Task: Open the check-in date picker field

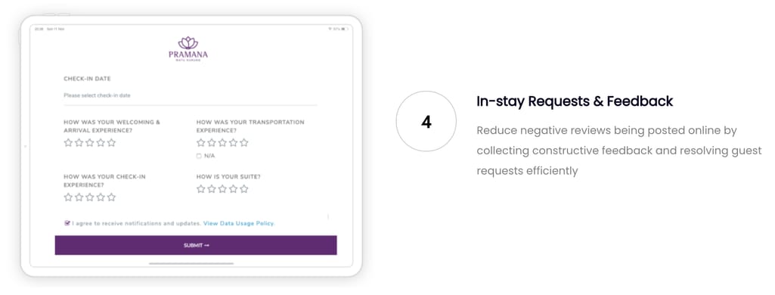Action: point(191,95)
